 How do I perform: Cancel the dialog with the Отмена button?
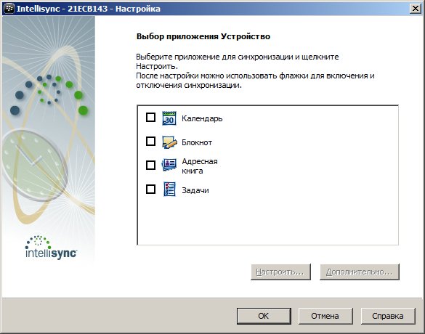tap(325, 316)
